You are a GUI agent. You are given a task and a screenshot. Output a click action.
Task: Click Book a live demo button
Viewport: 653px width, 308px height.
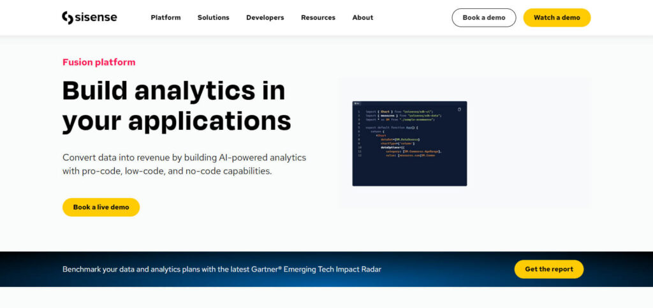[101, 207]
